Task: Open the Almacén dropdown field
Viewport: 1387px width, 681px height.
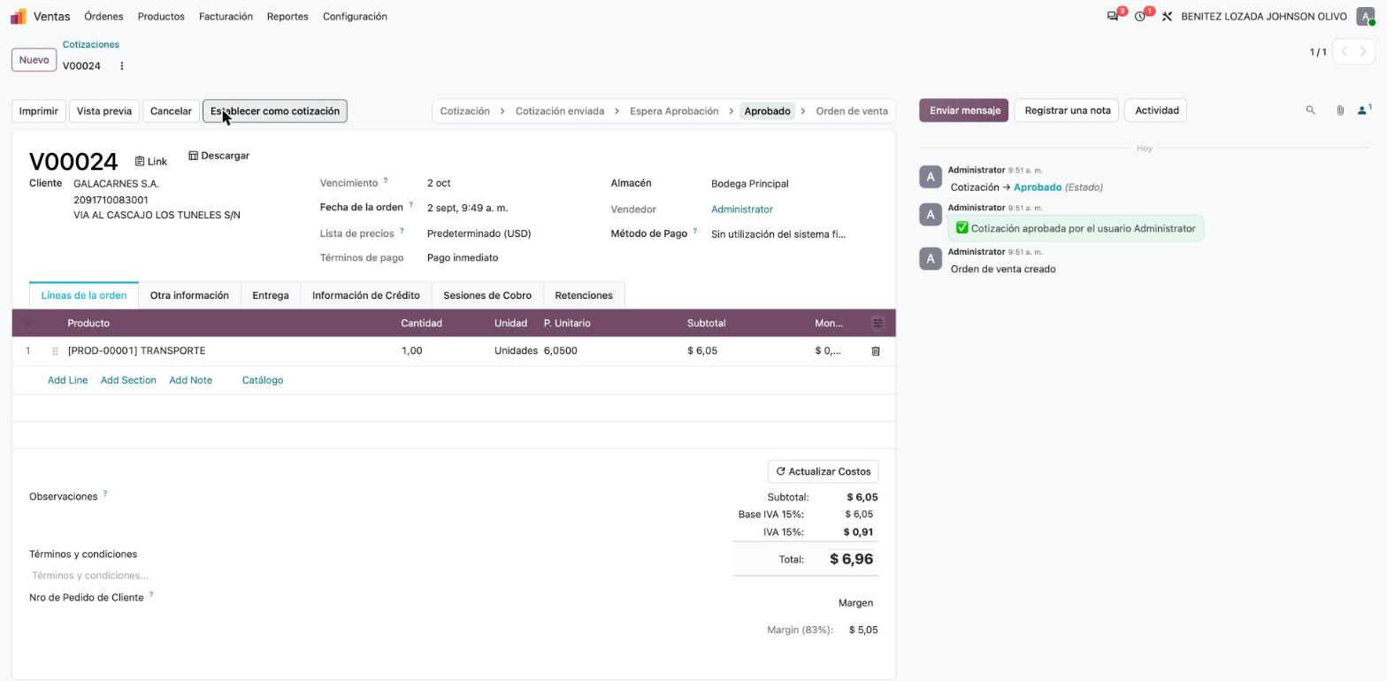Action: pos(794,184)
